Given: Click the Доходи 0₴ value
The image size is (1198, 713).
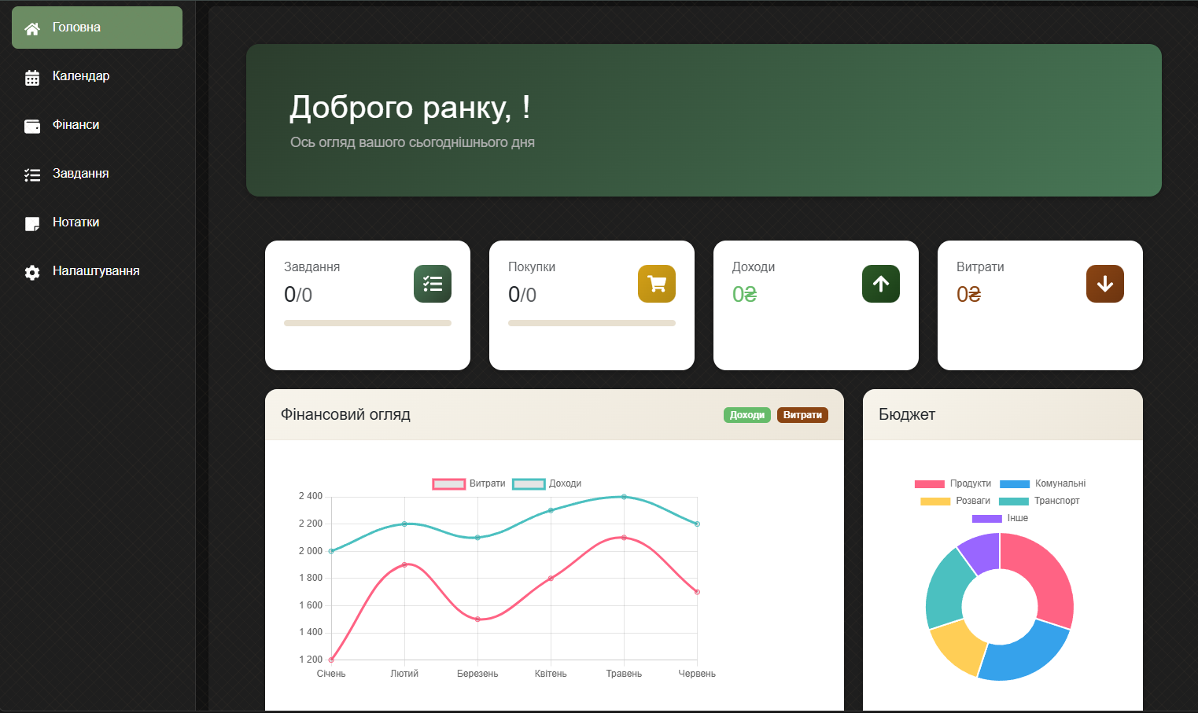Looking at the screenshot, I should click(744, 294).
